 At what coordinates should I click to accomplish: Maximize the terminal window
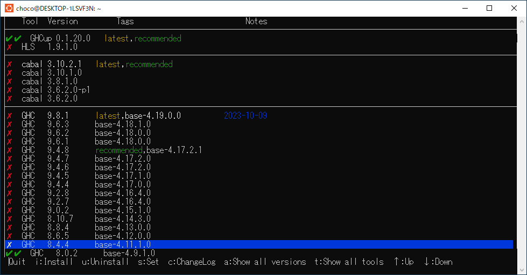(x=489, y=8)
